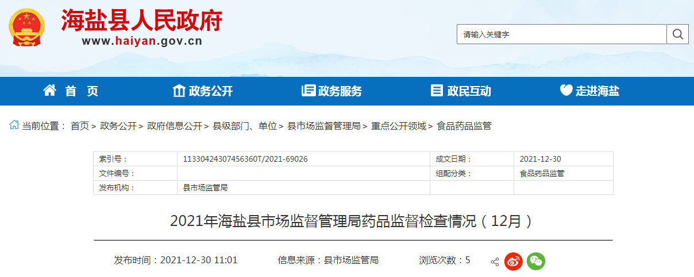The width and height of the screenshot is (694, 277).
Task: Click the 信息来源：县市场监管局 text
Action: click(x=328, y=260)
